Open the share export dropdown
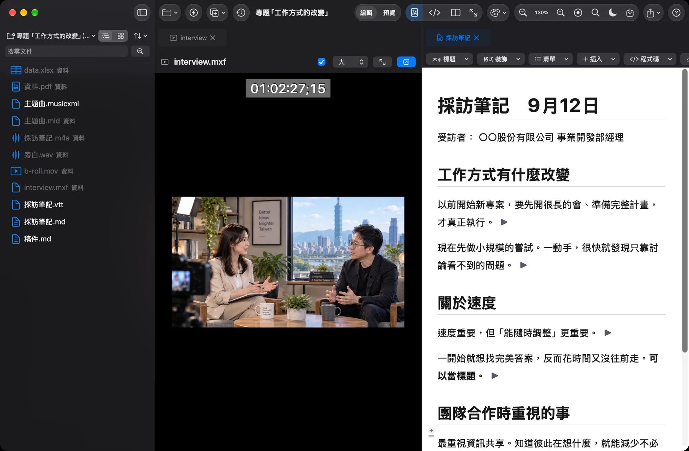The image size is (689, 451). point(653,13)
